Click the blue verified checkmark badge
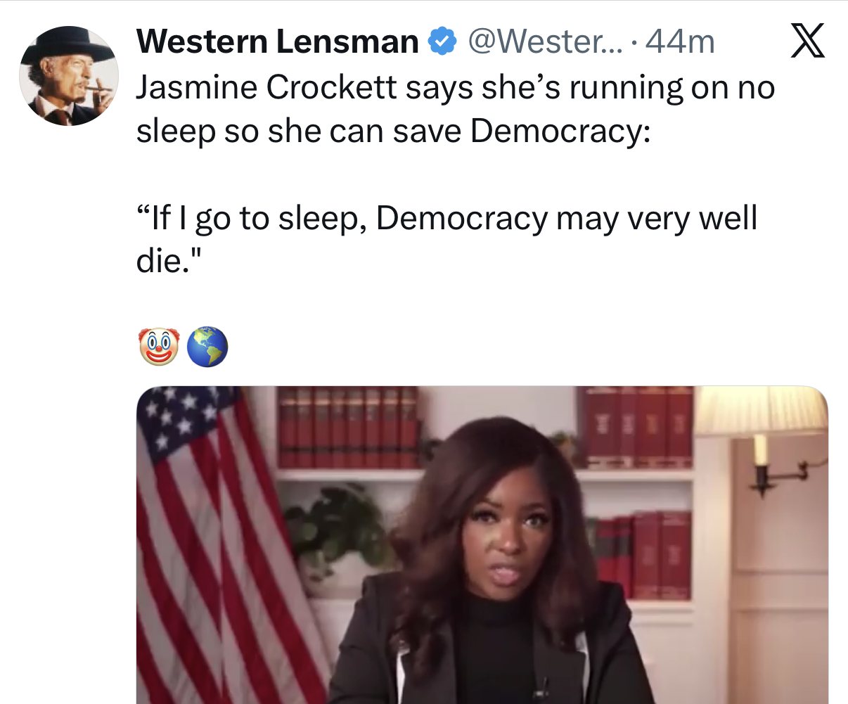This screenshot has height=704, width=848. click(x=441, y=41)
